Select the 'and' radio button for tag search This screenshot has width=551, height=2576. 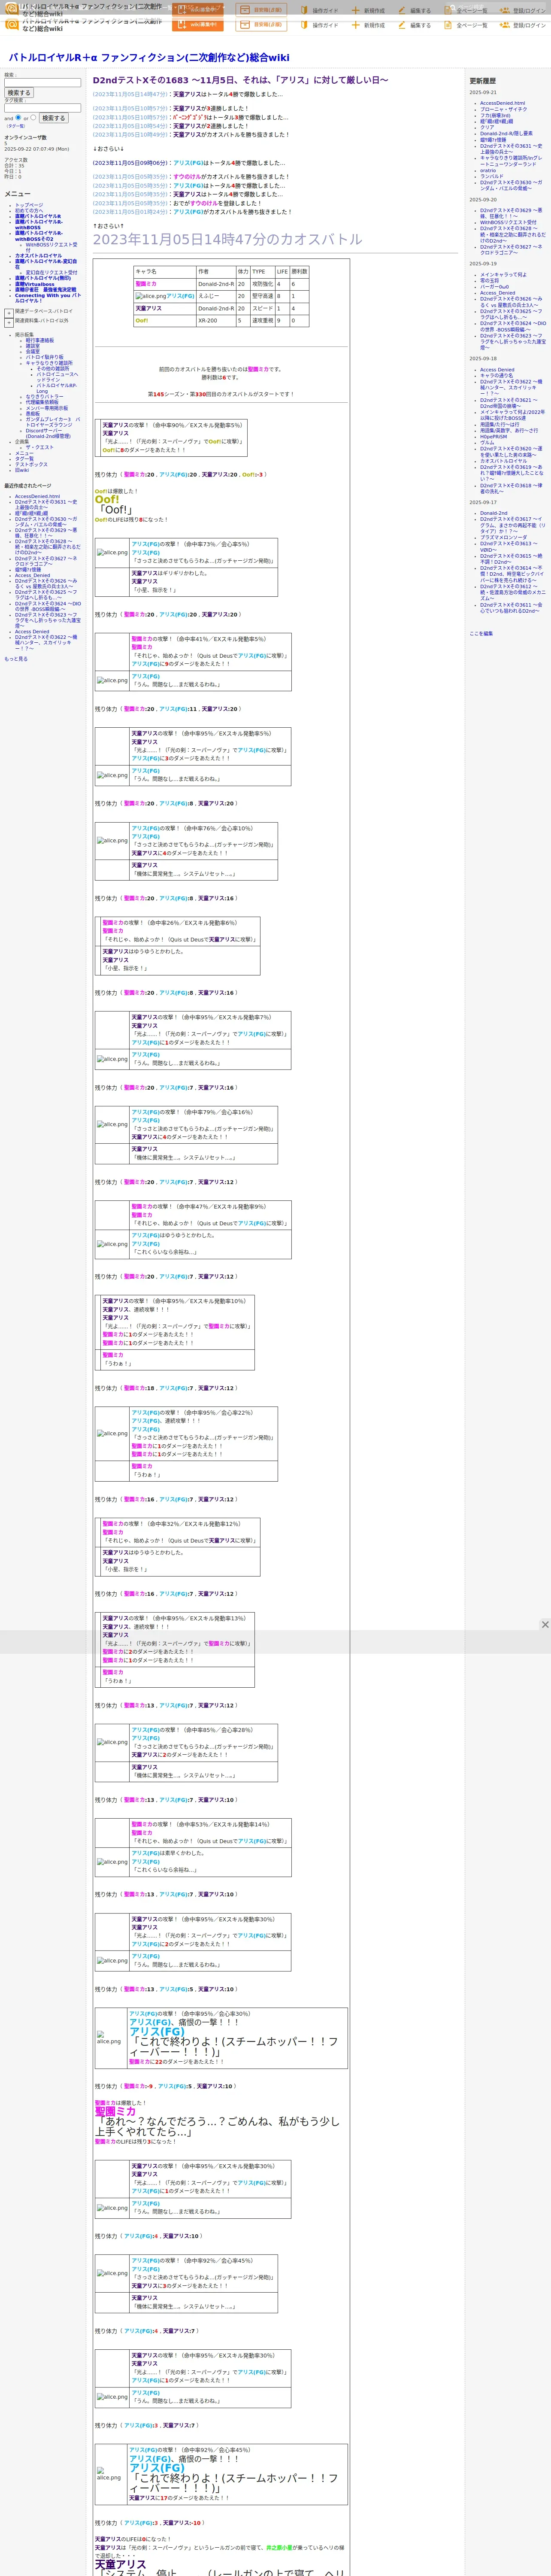click(18, 117)
